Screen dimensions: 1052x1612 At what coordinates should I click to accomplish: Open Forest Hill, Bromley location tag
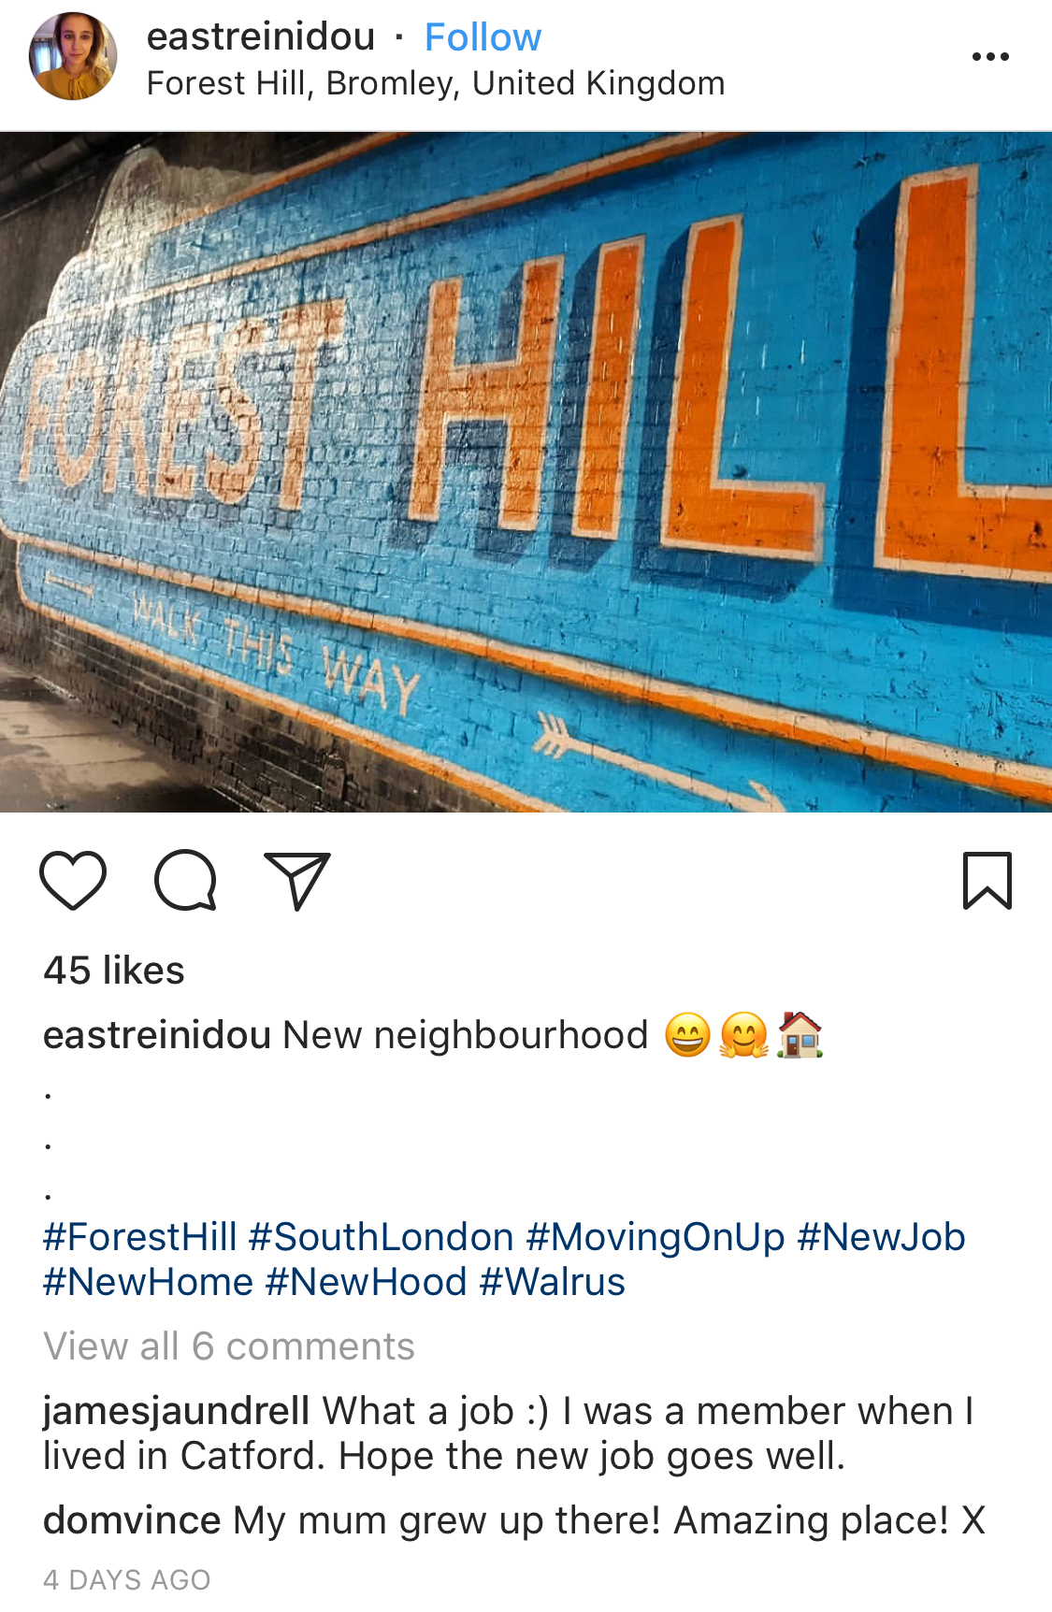tap(436, 83)
